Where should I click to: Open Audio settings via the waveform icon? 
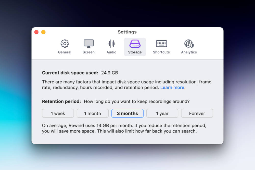[x=111, y=44]
